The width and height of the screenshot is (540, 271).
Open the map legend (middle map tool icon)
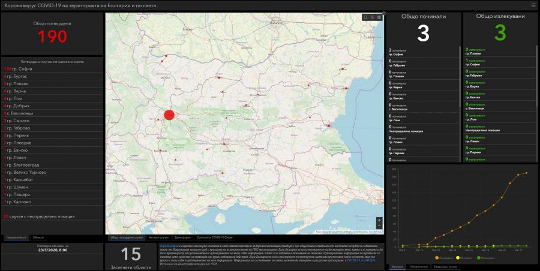(x=372, y=17)
